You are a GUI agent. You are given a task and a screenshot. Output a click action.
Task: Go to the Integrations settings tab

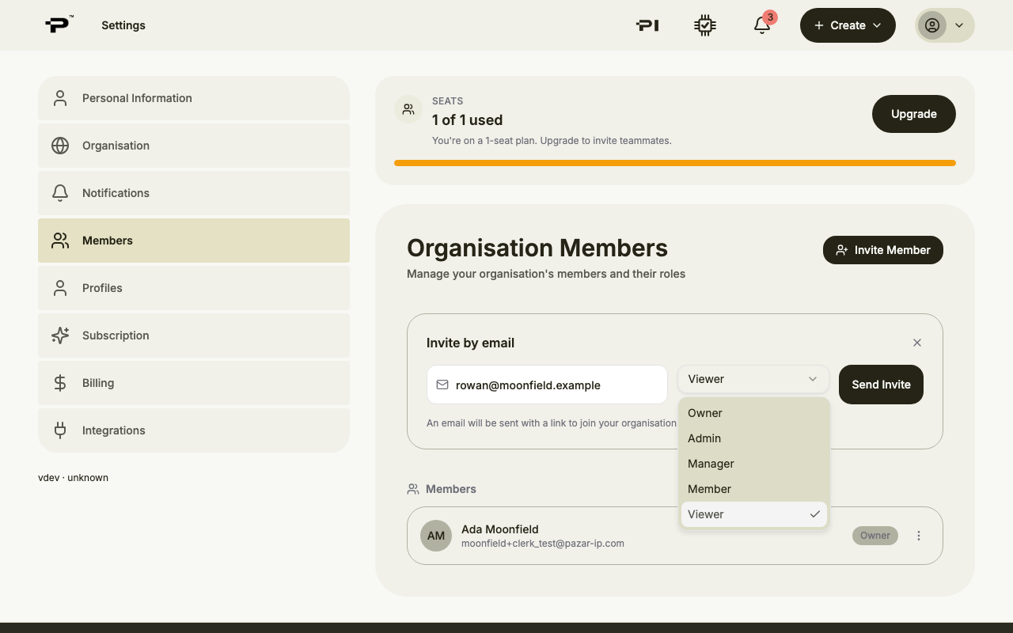[x=194, y=430]
